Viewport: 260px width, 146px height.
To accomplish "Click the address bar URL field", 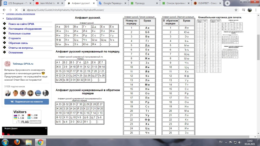I will click(128, 10).
